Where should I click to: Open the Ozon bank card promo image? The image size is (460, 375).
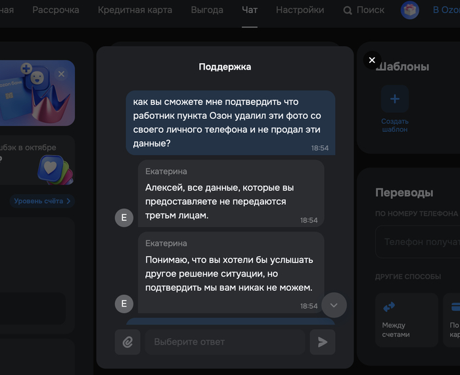coord(26,95)
